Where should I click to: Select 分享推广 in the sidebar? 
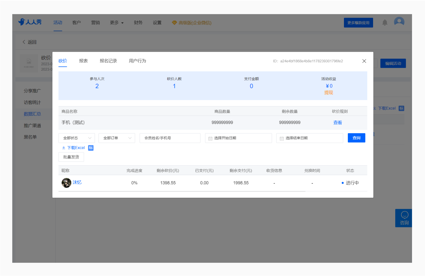pos(32,91)
